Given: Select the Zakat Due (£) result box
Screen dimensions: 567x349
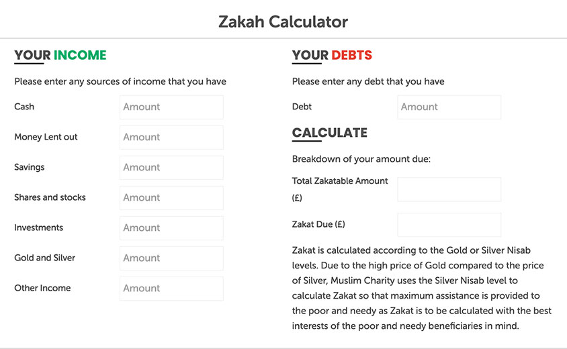Looking at the screenshot, I should click(449, 224).
